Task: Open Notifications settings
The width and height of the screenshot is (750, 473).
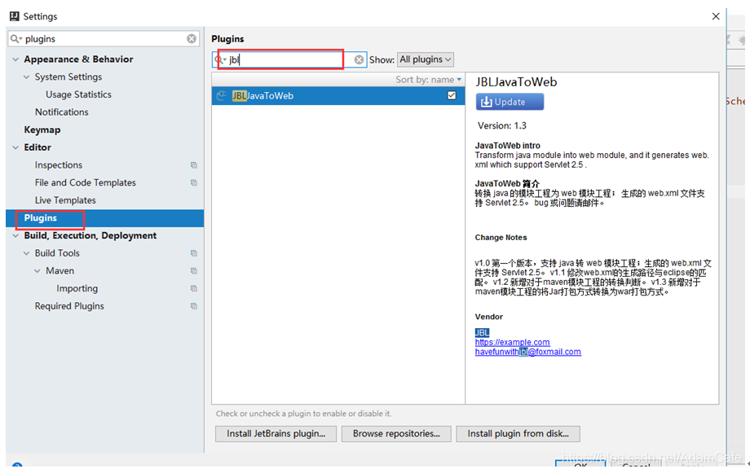Action: 62,112
